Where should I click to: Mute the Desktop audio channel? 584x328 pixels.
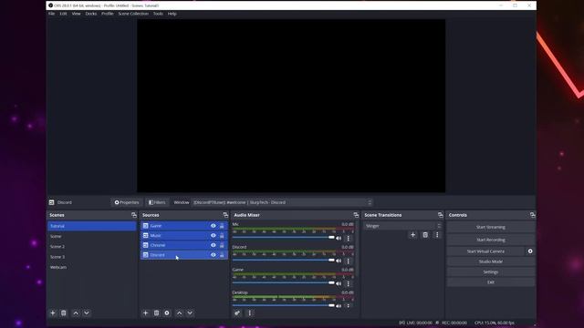tap(339, 306)
